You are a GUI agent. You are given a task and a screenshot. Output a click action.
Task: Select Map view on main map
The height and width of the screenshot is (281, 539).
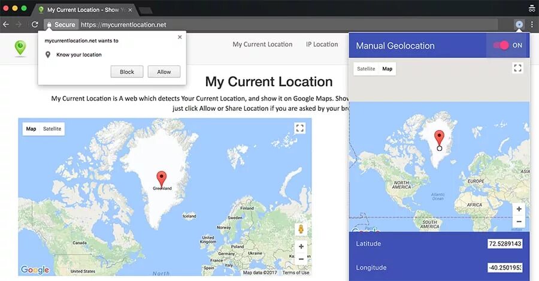click(x=31, y=129)
